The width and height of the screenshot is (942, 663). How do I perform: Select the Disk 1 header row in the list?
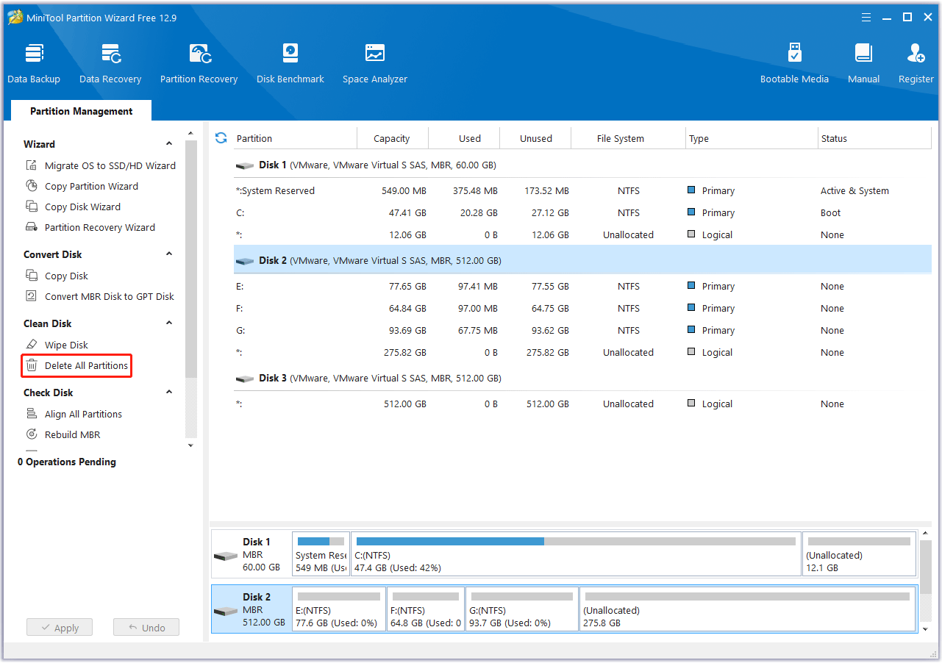[582, 165]
